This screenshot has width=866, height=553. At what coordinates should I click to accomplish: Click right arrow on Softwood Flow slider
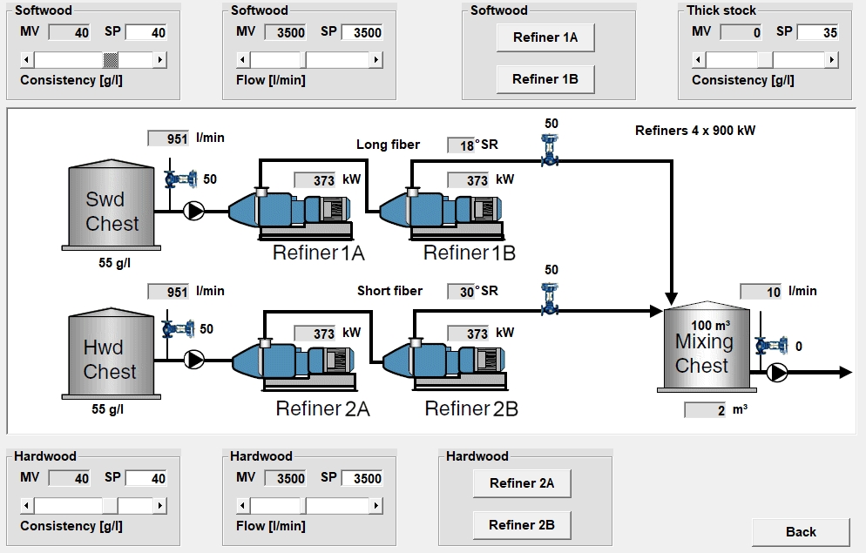375,61
